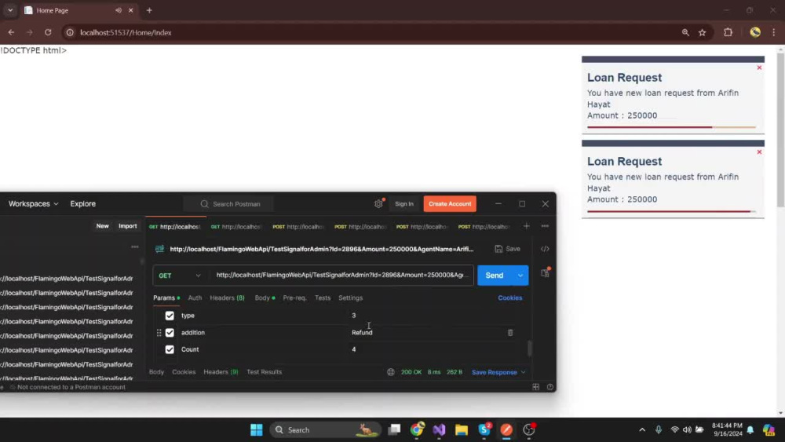
Task: Add a new request tab with plus icon
Action: pyautogui.click(x=526, y=226)
